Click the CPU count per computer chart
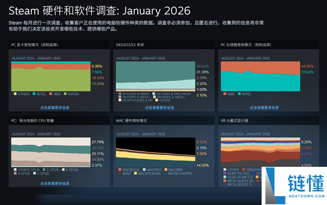 tap(51, 152)
